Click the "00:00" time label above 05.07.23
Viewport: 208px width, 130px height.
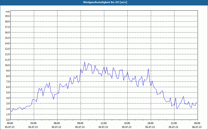[10, 123]
